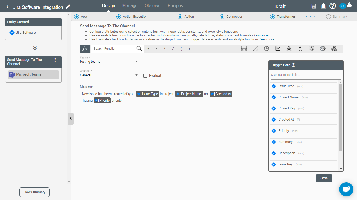Image resolution: width=357 pixels, height=200 pixels.
Task: Open math functions calculator icon
Action: [244, 48]
